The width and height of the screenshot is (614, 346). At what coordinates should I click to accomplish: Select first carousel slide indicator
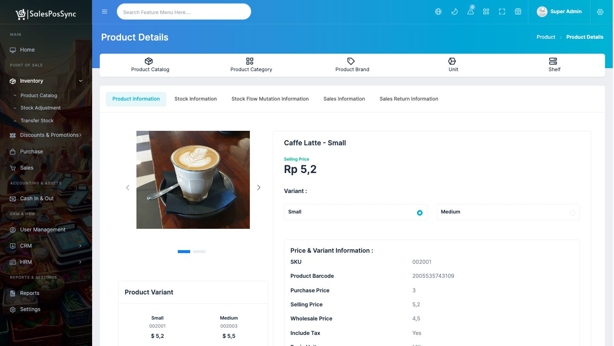184,252
